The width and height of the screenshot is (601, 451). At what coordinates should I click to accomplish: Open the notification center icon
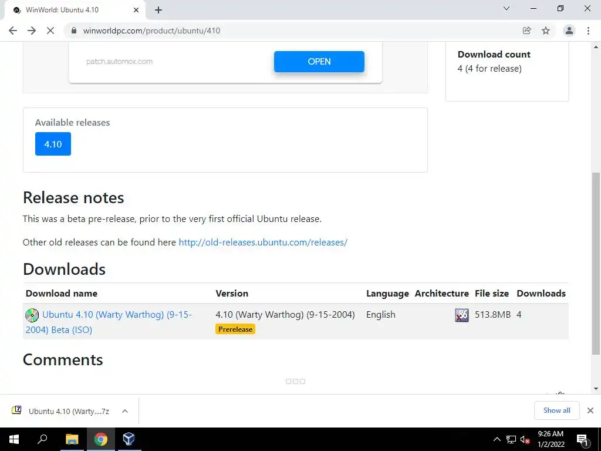(x=583, y=439)
